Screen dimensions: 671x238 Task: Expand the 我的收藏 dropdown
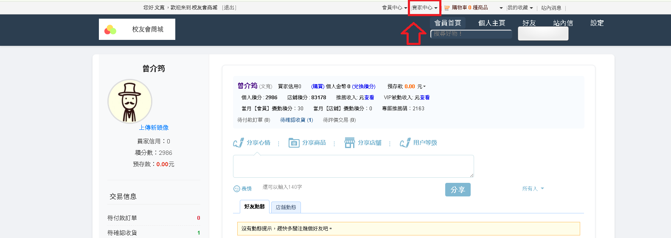point(520,8)
